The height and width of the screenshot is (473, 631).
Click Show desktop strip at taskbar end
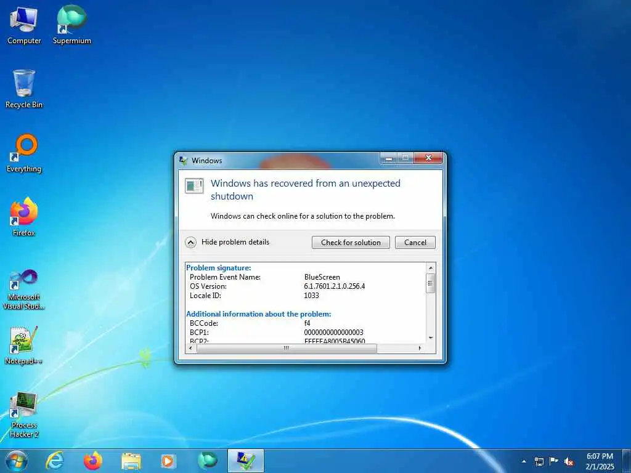coord(627,461)
